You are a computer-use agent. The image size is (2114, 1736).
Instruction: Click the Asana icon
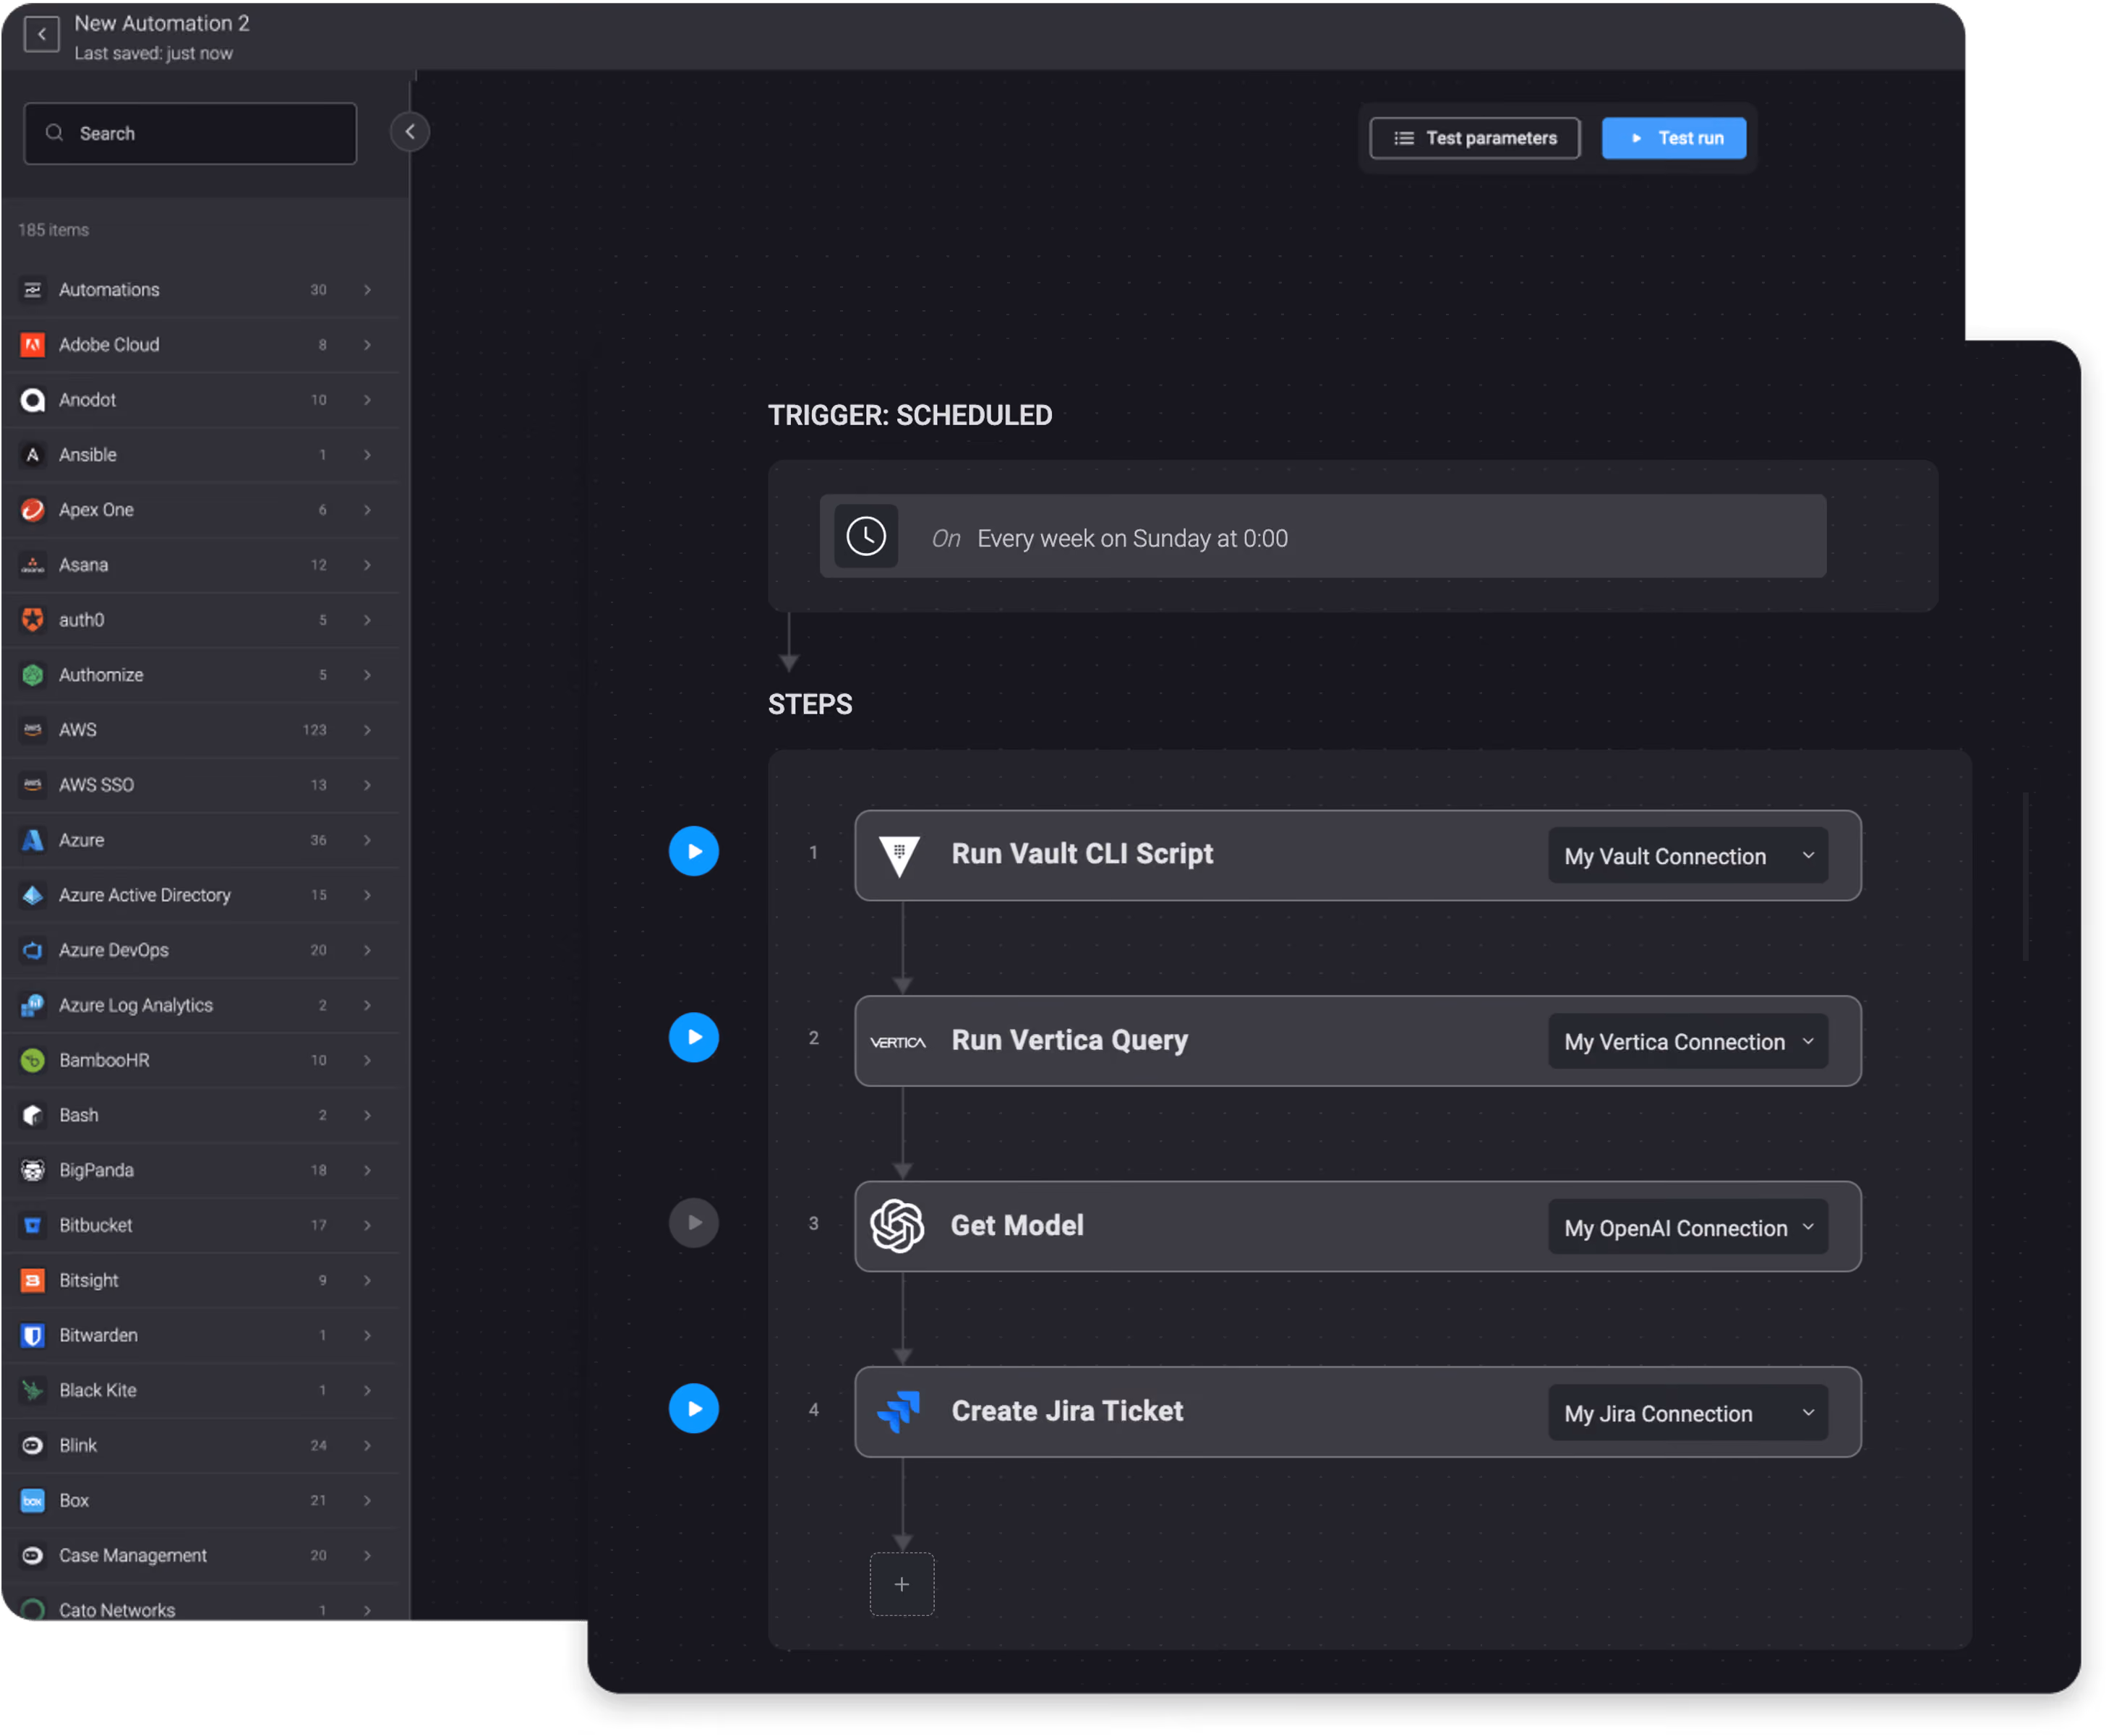pos(33,565)
